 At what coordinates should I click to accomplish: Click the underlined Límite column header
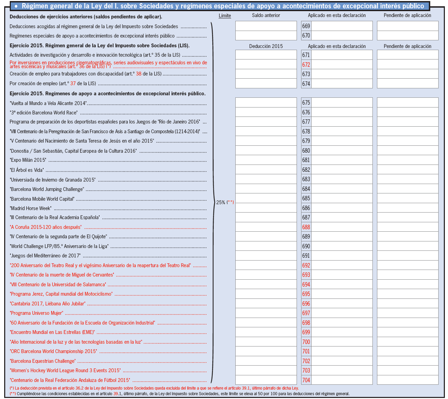pos(225,16)
